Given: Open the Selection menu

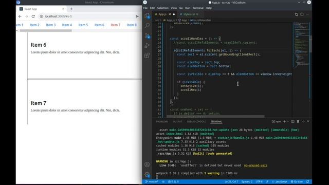Looking at the screenshot, I should 163,8.
